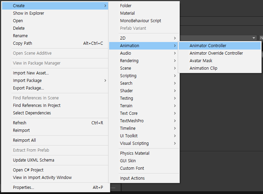Open the UI Toolkit submenu
This screenshot has width=263, height=194.
click(144, 136)
